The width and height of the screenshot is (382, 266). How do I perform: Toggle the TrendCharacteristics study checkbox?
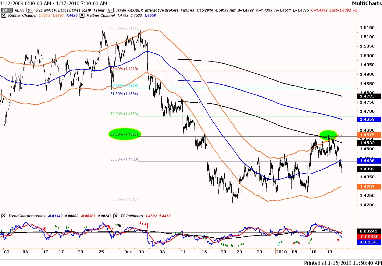point(3,216)
